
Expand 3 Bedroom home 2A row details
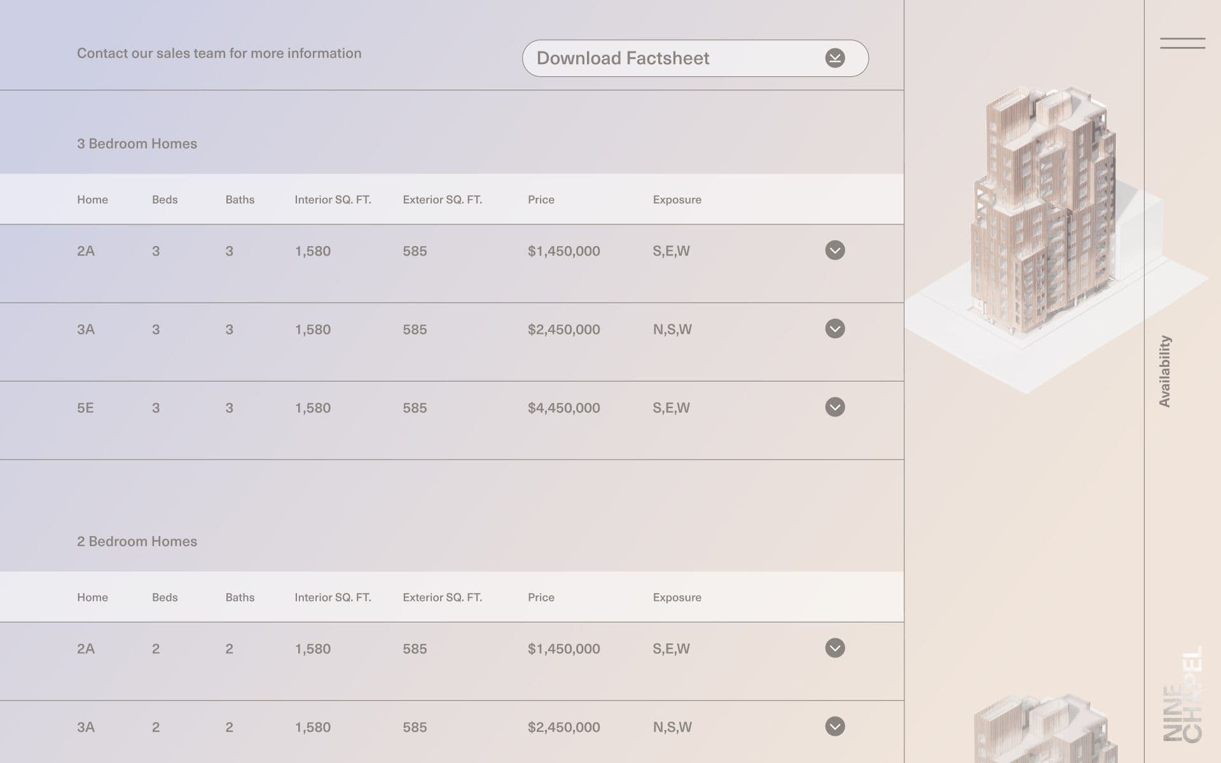pyautogui.click(x=835, y=250)
